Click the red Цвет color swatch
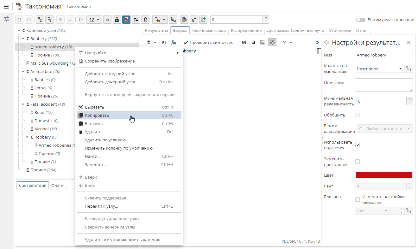The image size is (418, 249). [384, 175]
